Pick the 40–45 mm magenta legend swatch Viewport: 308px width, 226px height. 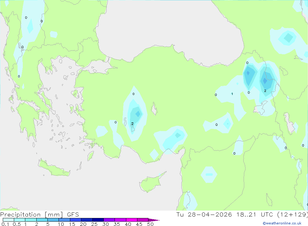point(132,220)
